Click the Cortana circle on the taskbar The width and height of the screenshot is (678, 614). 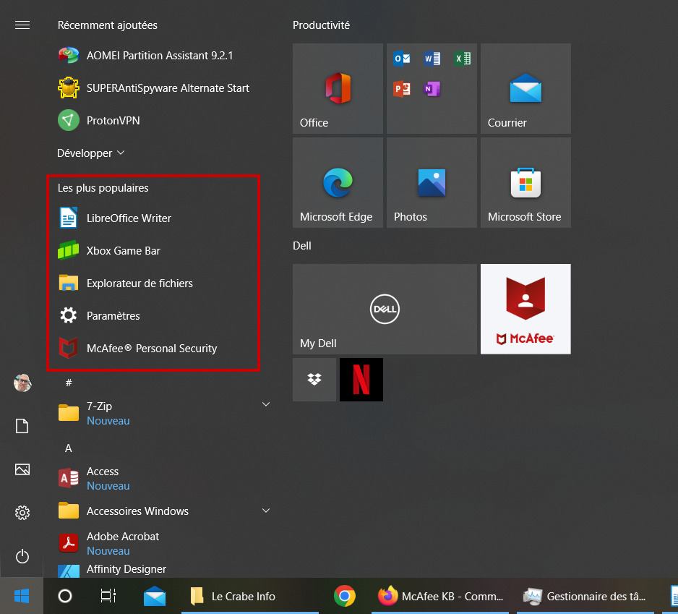65,596
